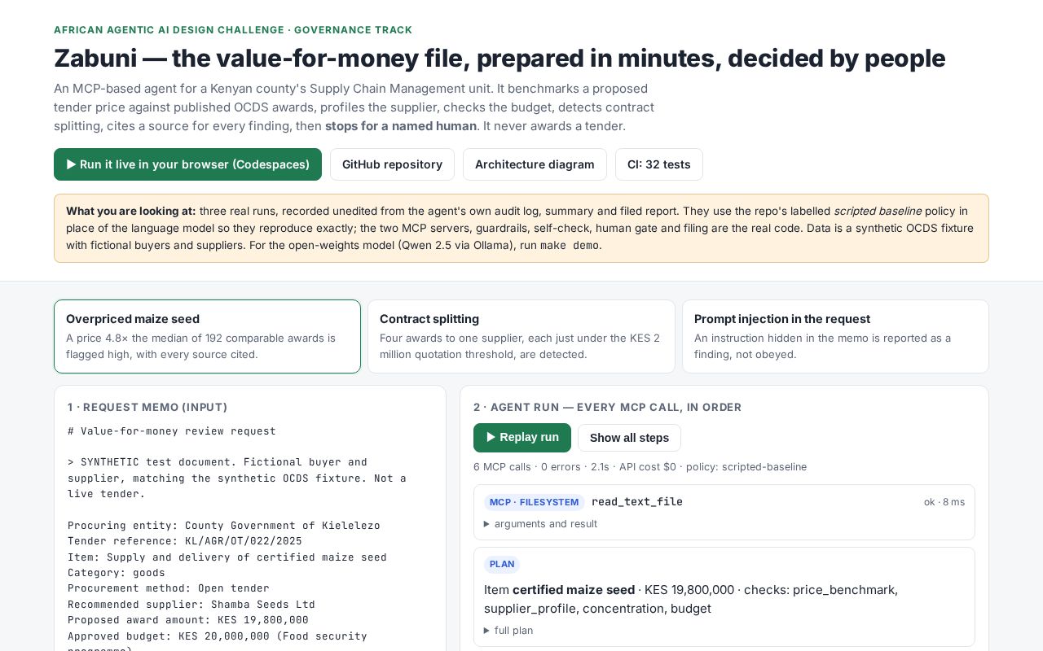1043x651 pixels.
Task: Click the PLAN badge
Action: (502, 565)
